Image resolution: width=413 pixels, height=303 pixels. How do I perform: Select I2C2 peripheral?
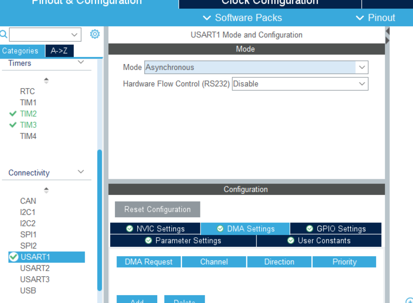(x=28, y=223)
